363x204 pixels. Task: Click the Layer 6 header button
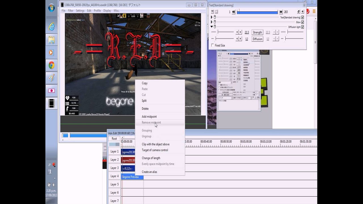pyautogui.click(x=114, y=192)
